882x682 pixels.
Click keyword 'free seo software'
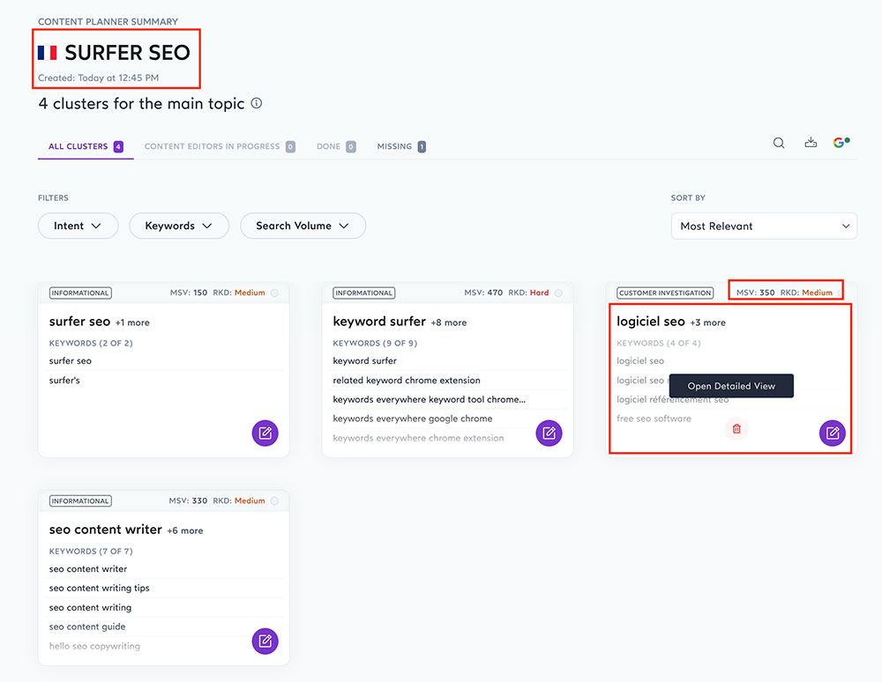tap(654, 419)
